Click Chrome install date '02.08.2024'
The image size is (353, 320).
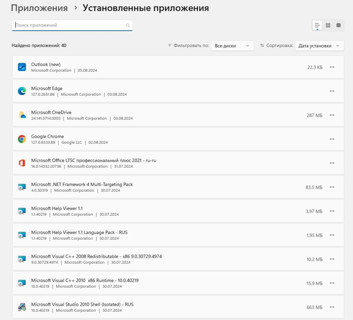click(98, 142)
